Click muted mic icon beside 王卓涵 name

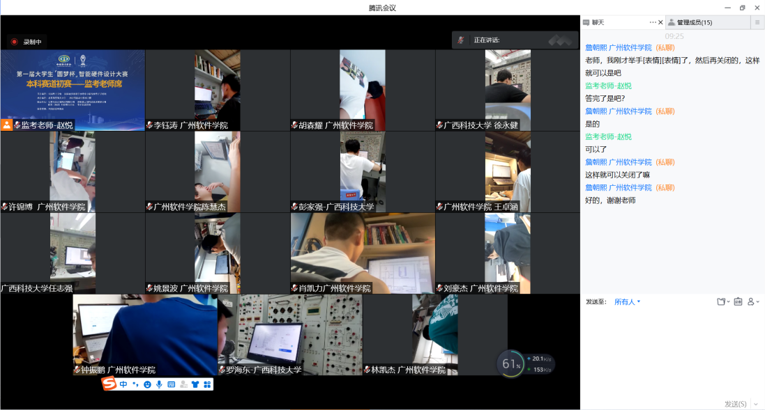tap(439, 207)
